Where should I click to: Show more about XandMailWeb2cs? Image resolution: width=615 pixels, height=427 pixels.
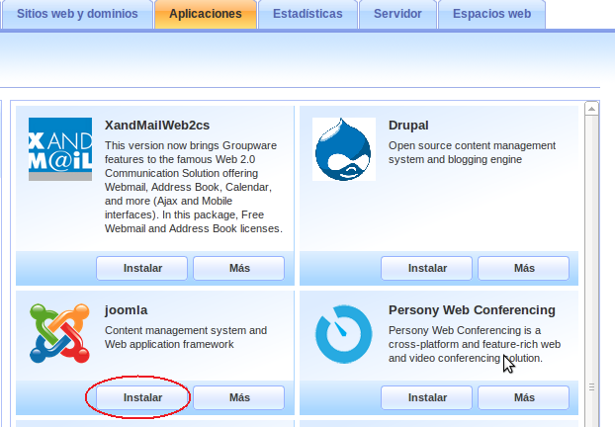239,268
